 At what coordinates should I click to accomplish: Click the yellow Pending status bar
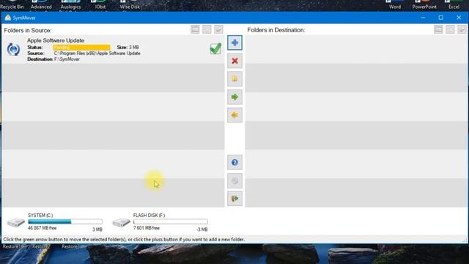tap(81, 47)
